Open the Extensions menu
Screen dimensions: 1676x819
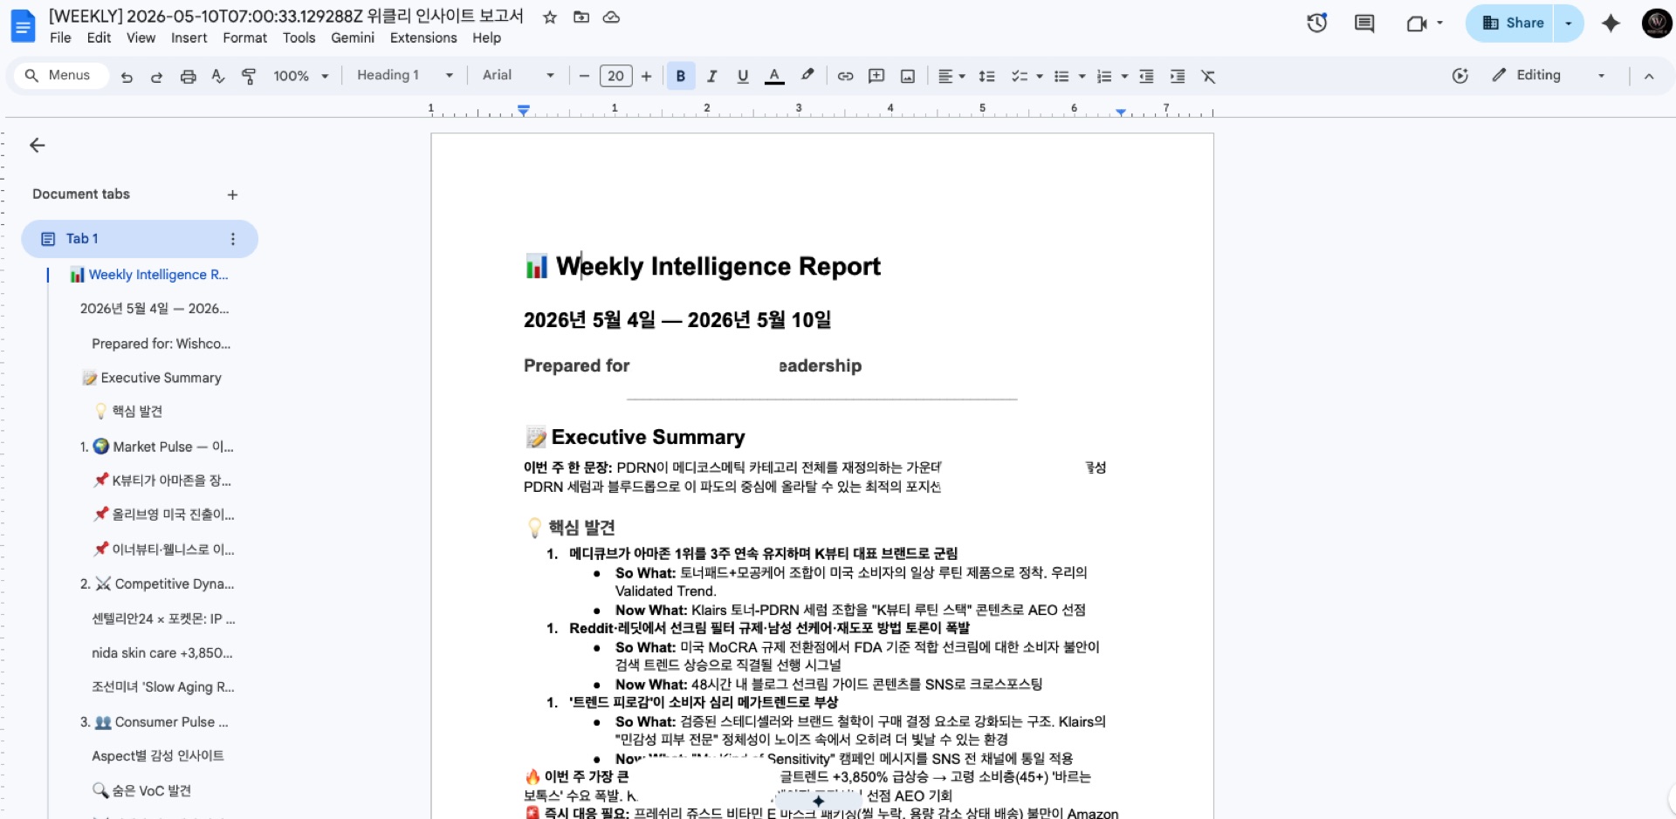point(423,38)
